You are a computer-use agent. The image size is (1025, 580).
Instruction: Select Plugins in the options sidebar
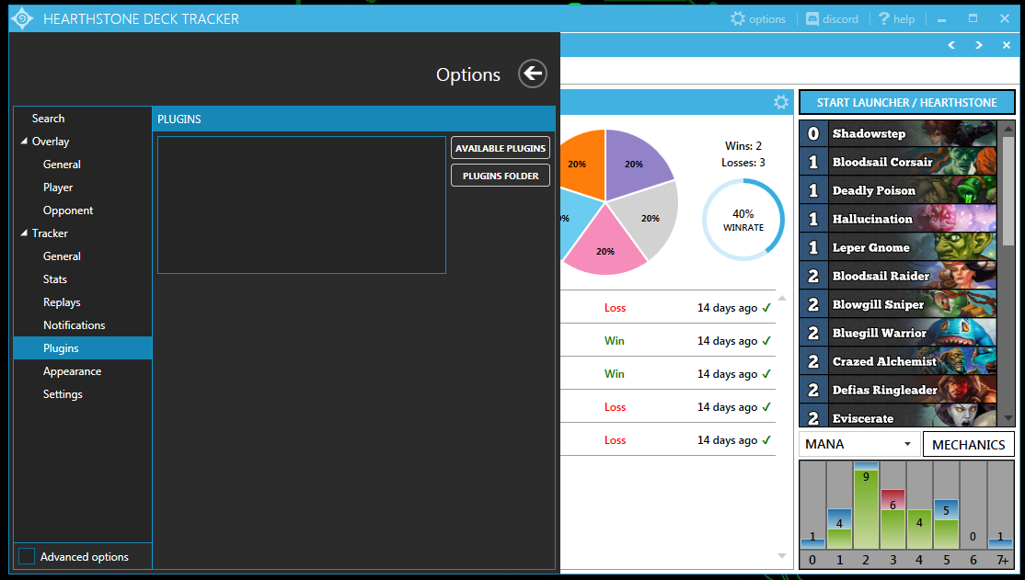point(83,348)
